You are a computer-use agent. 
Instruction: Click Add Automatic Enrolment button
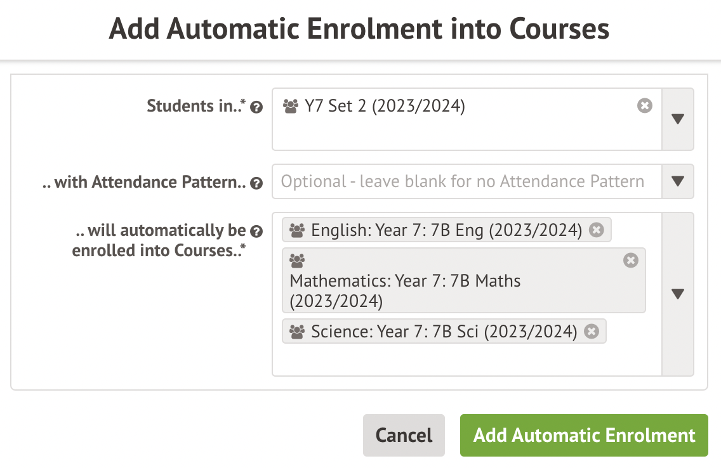(584, 436)
